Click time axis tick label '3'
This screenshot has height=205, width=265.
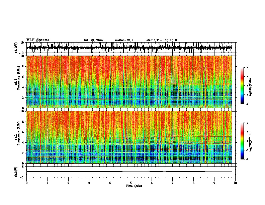coord(89,183)
